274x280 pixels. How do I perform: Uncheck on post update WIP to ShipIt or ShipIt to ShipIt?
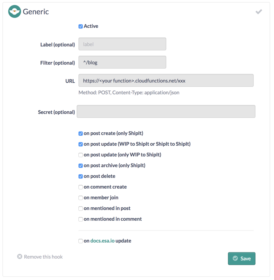click(x=81, y=144)
